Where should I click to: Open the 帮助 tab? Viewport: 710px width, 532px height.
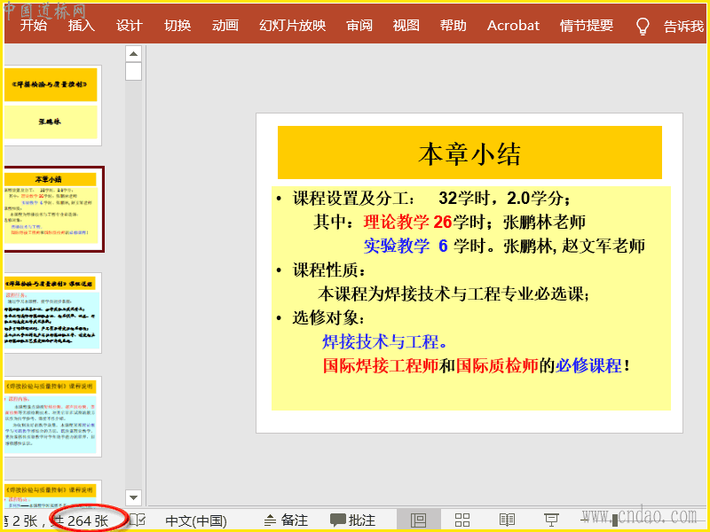454,26
